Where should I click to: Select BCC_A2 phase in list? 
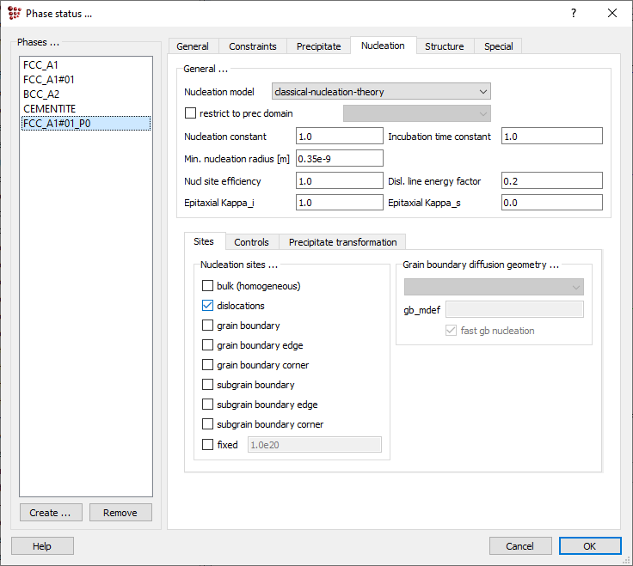point(86,94)
